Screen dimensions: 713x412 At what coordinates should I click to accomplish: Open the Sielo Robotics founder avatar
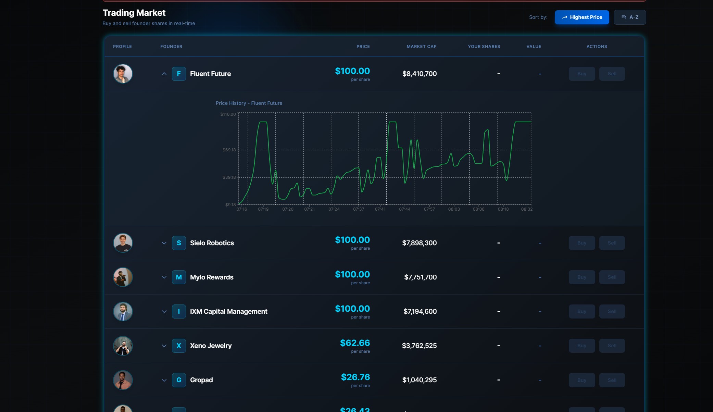point(123,243)
